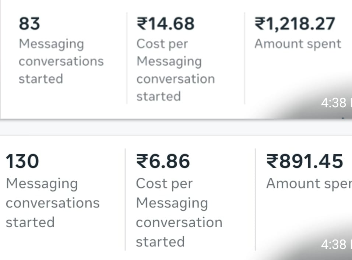Click the divider between 130 and ₹6.86
This screenshot has height=260, width=352.
point(125,199)
